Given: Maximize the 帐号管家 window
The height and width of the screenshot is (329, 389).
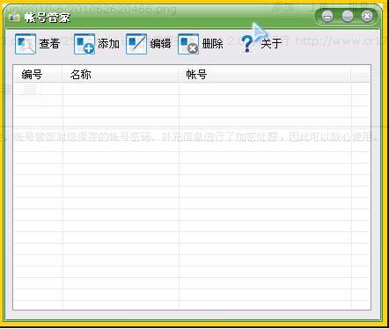Looking at the screenshot, I should 348,16.
